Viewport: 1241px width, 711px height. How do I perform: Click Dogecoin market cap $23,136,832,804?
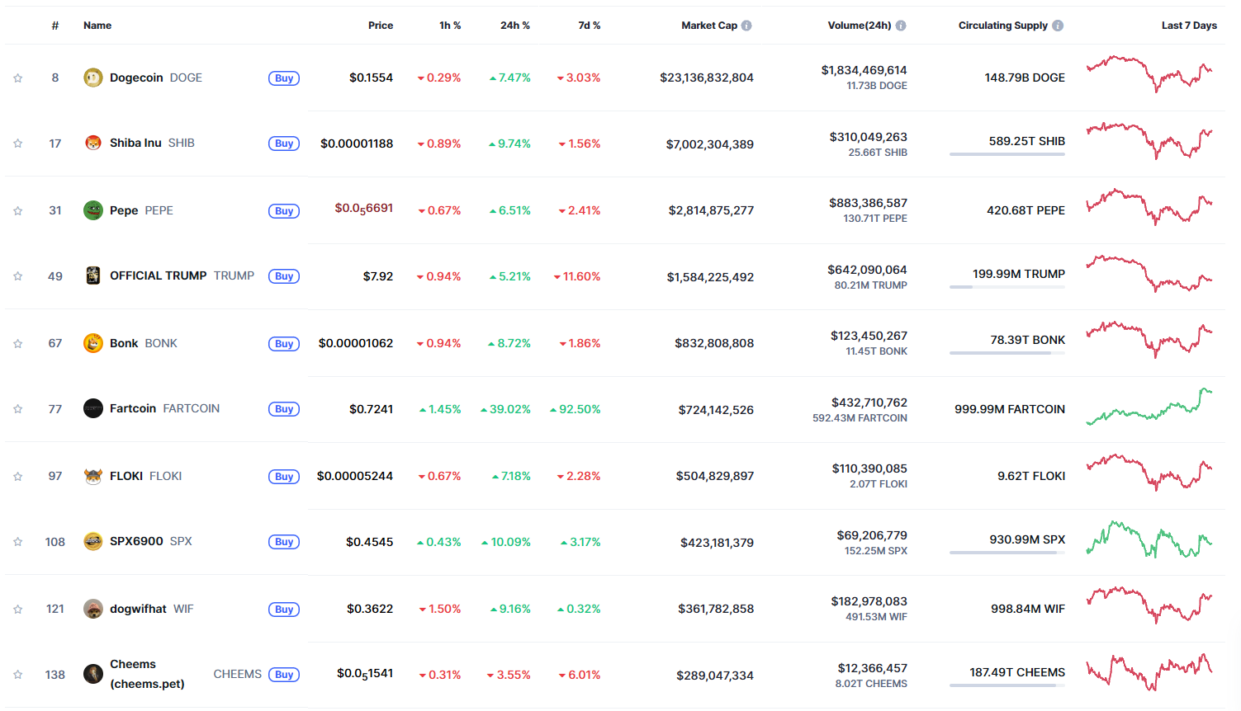click(707, 78)
